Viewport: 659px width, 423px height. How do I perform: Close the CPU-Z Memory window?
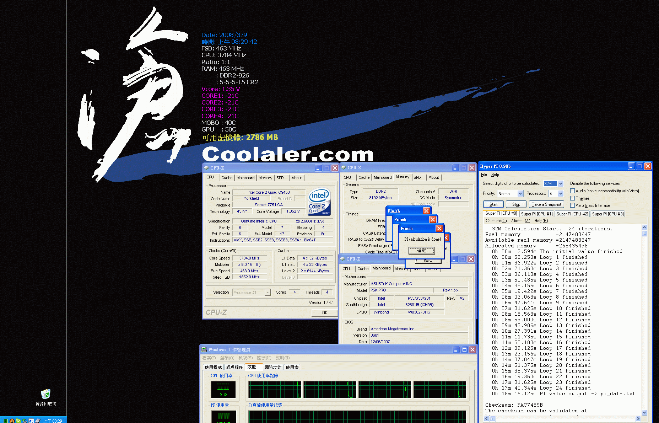coord(472,167)
